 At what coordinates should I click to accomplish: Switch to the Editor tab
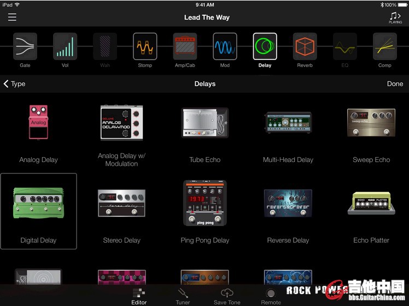139,296
